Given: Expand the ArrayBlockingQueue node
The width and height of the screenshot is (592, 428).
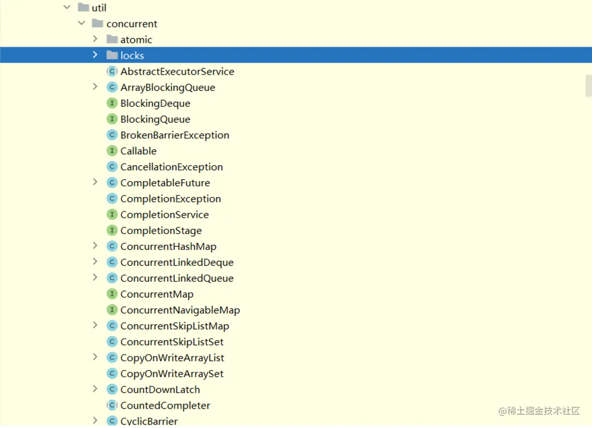Looking at the screenshot, I should pyautogui.click(x=95, y=87).
